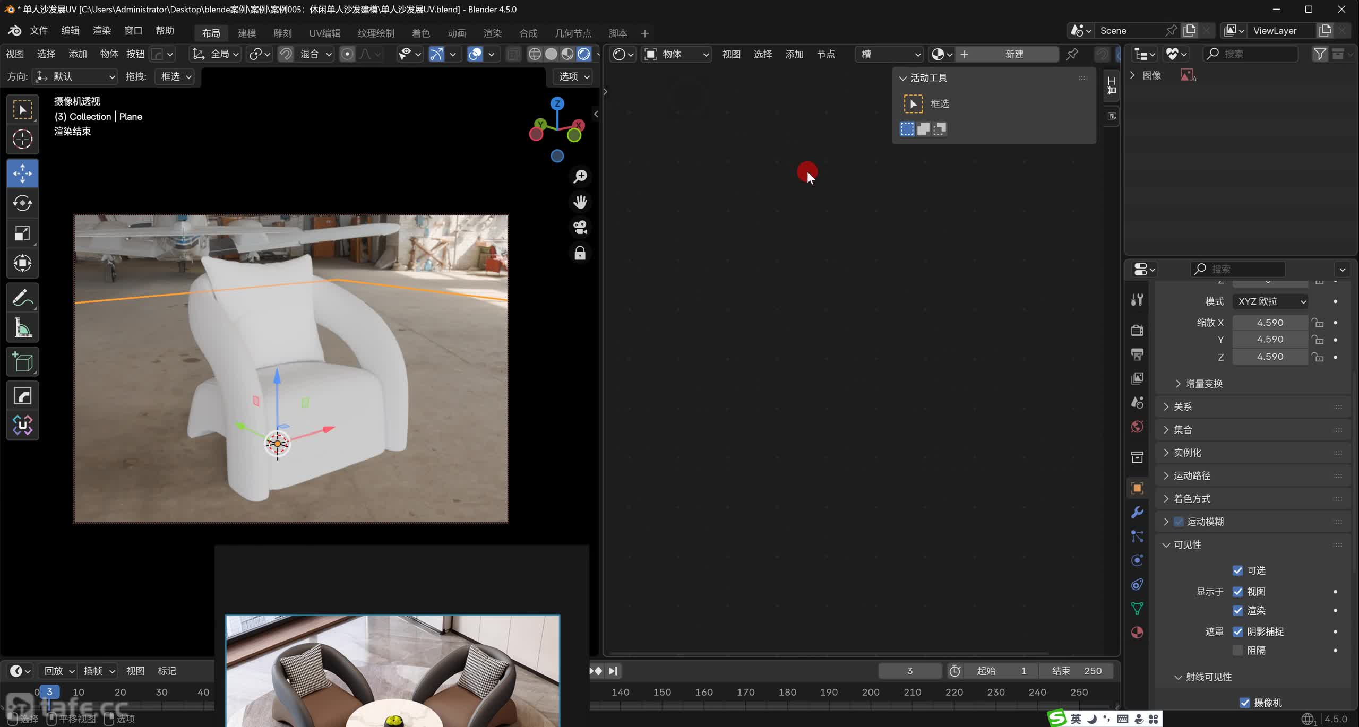
Task: Click the lock camera to view icon
Action: point(580,253)
